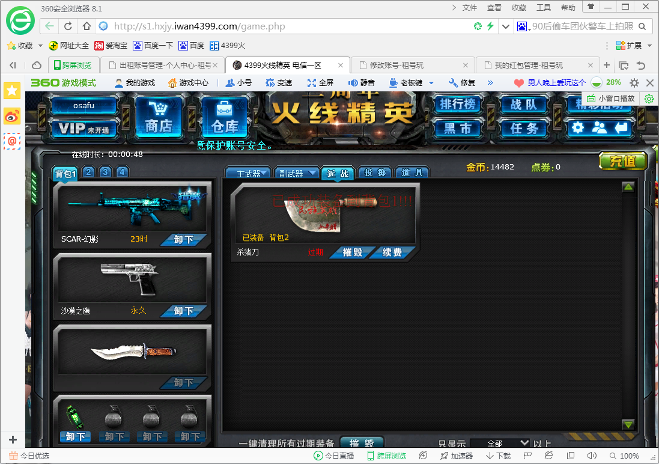
Task: Click 摧毁 on the 杀猪刀 item
Action: (352, 252)
